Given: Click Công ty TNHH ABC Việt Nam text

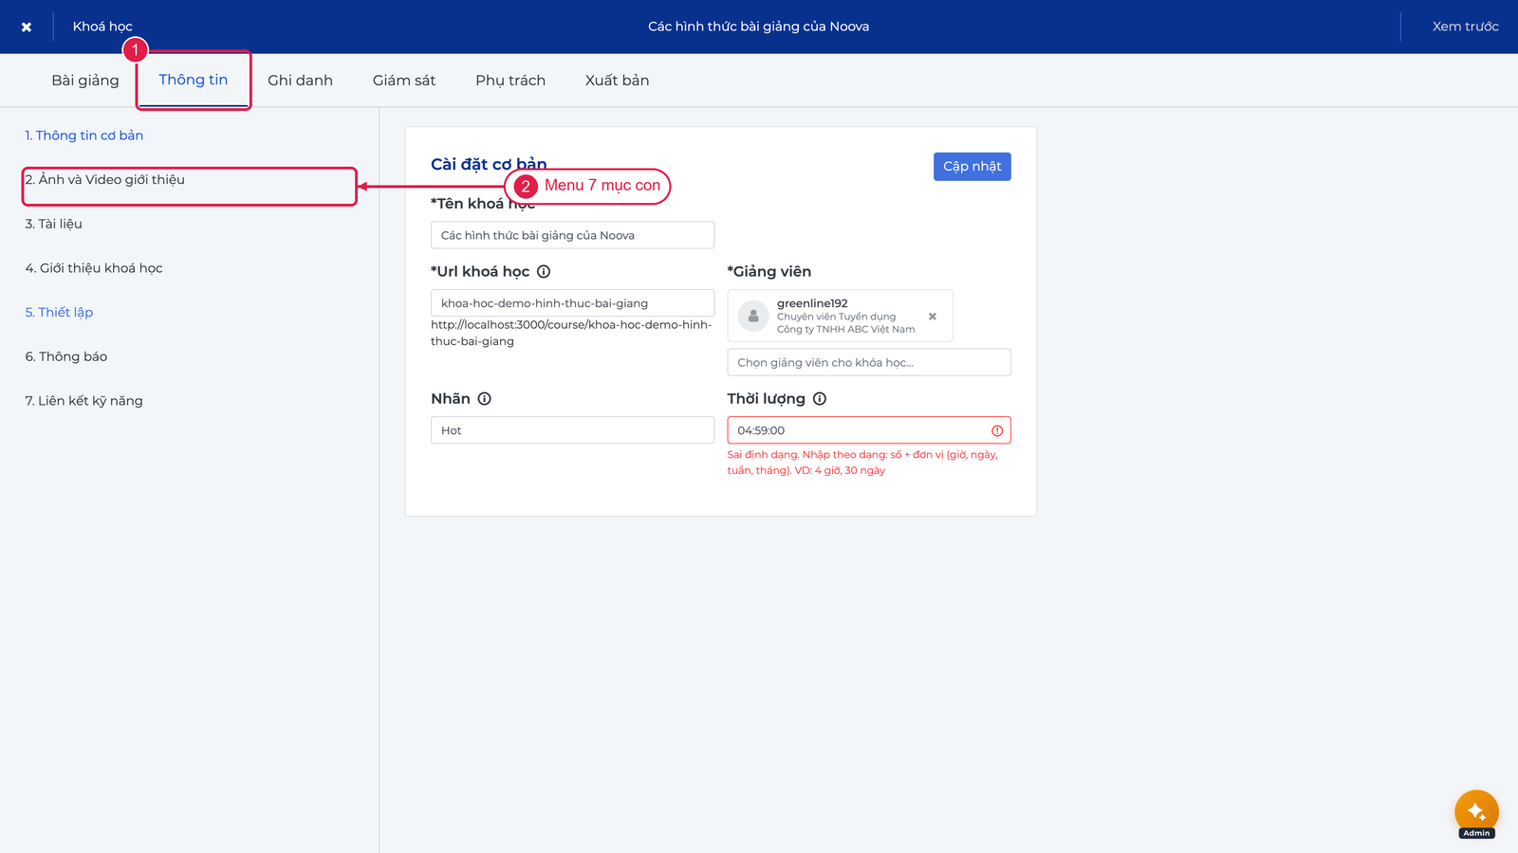Looking at the screenshot, I should click(x=846, y=330).
